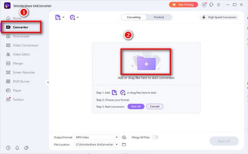248x154 pixels.
Task: Toggle the Merge All Files switch
Action: click(x=155, y=137)
